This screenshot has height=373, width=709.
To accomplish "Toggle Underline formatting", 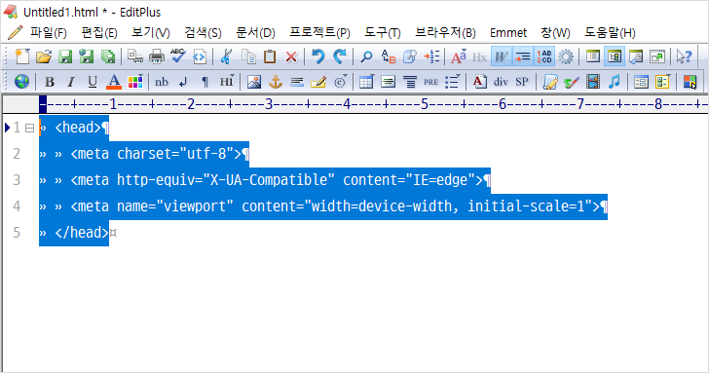I will click(93, 82).
